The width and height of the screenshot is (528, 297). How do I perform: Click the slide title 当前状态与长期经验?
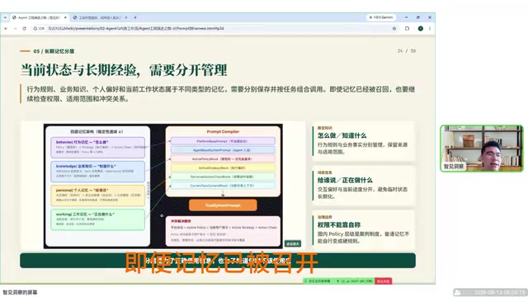pyautogui.click(x=124, y=70)
